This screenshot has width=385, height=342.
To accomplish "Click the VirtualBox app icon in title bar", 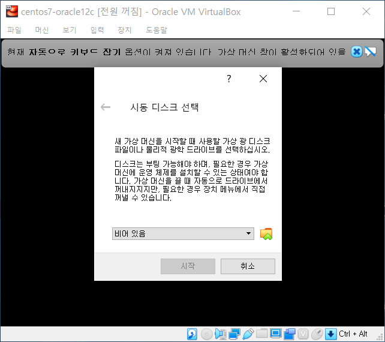I will [12, 11].
